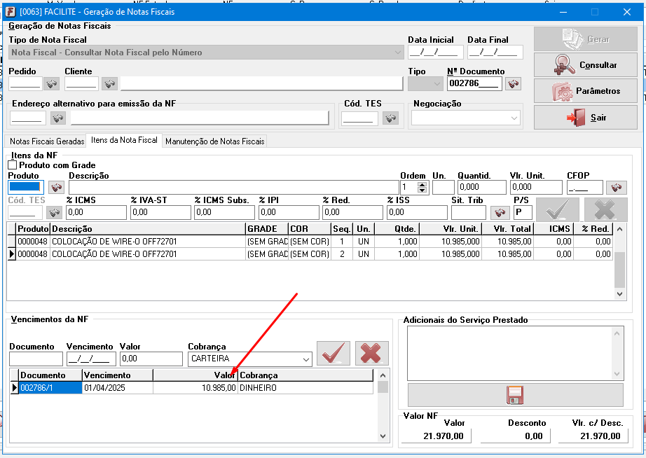The height and width of the screenshot is (458, 646).
Task: Click the % ISS input field
Action: [x=417, y=212]
